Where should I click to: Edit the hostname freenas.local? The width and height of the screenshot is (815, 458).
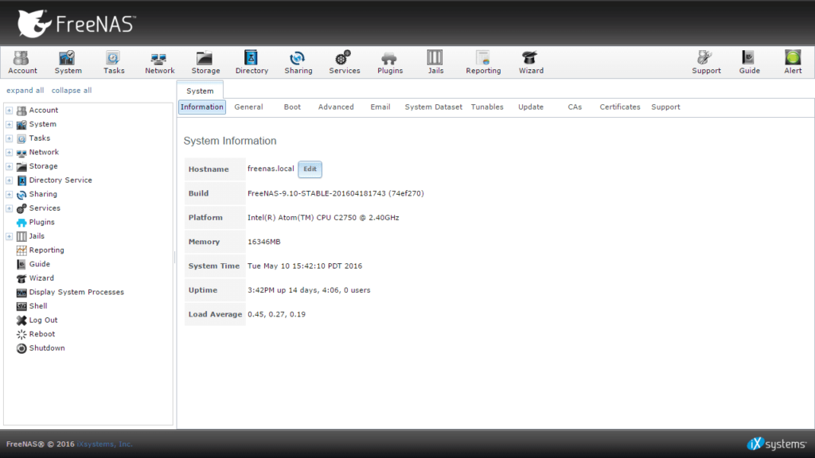click(310, 169)
